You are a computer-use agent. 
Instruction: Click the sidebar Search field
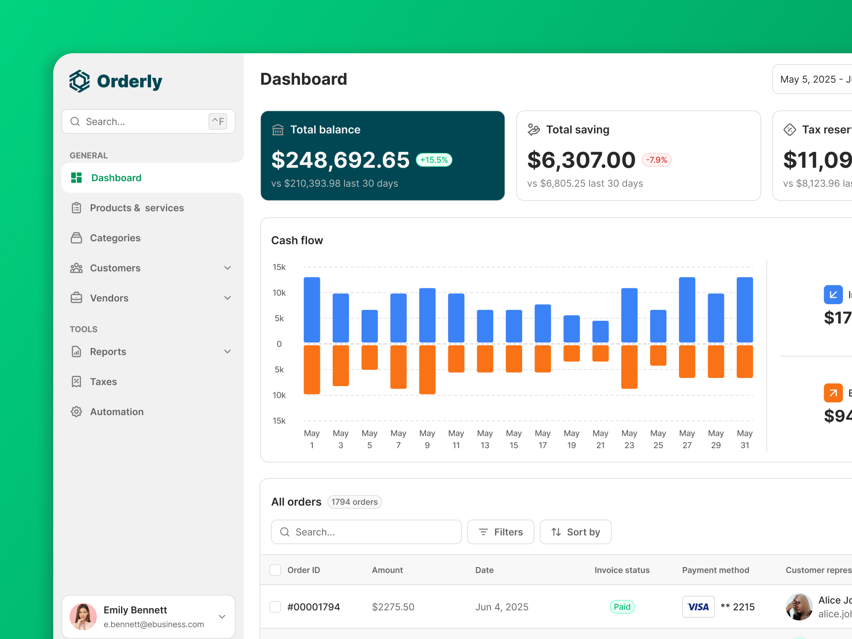149,121
